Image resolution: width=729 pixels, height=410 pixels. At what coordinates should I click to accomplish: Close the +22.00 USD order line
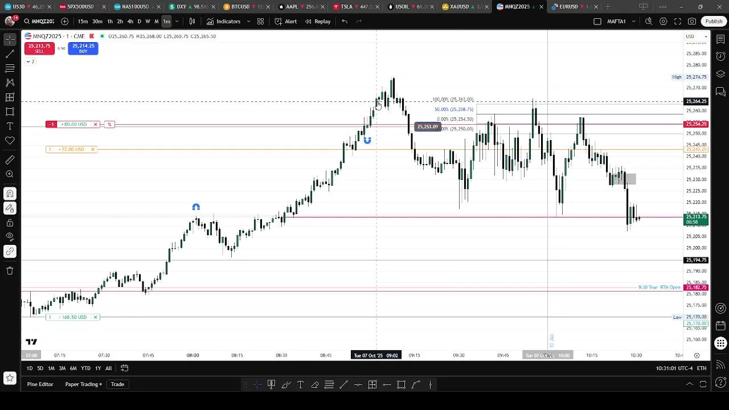[x=93, y=149]
